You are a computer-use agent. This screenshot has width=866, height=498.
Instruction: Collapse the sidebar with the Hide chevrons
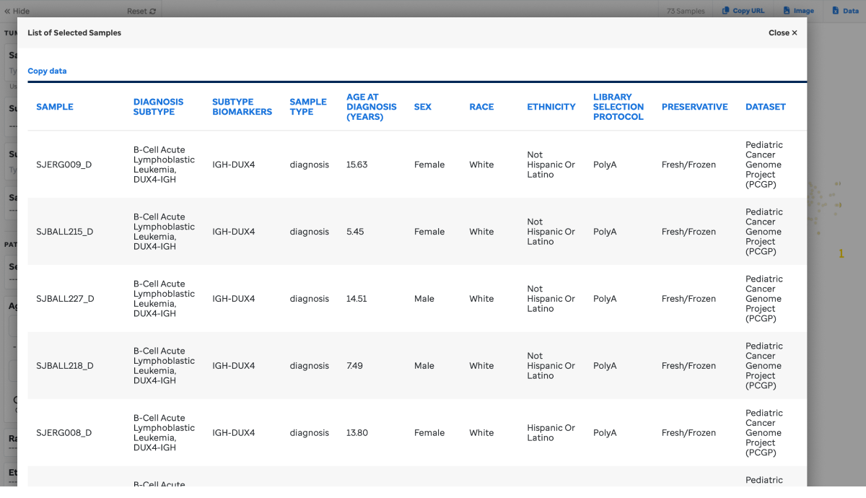(8, 12)
